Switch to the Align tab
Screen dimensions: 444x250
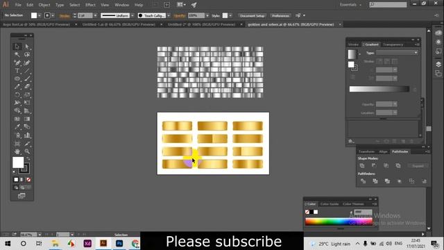click(383, 151)
